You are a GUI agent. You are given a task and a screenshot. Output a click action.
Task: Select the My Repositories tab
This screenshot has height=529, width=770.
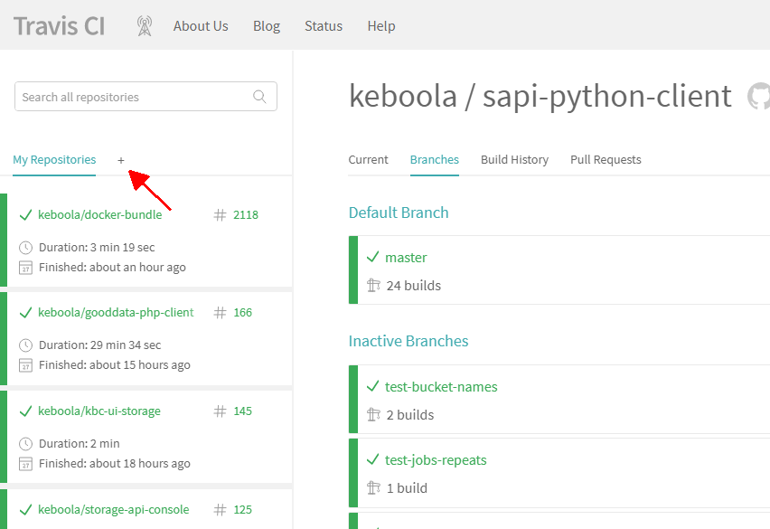click(54, 160)
